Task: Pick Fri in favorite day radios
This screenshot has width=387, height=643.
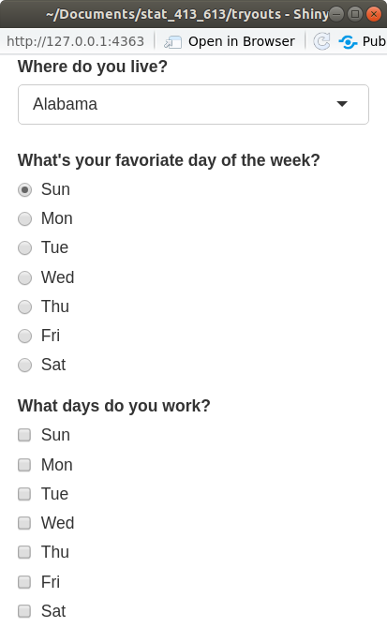Action: tap(24, 336)
